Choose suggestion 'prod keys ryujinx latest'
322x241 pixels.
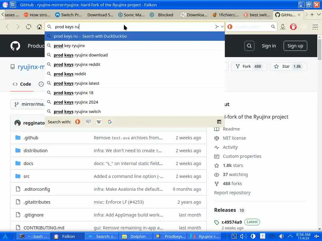[x=135, y=83]
